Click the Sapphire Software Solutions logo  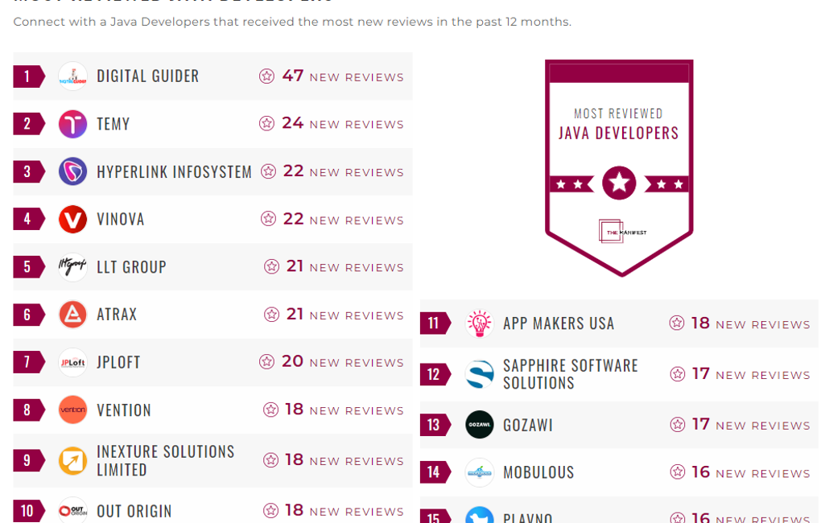click(x=480, y=374)
